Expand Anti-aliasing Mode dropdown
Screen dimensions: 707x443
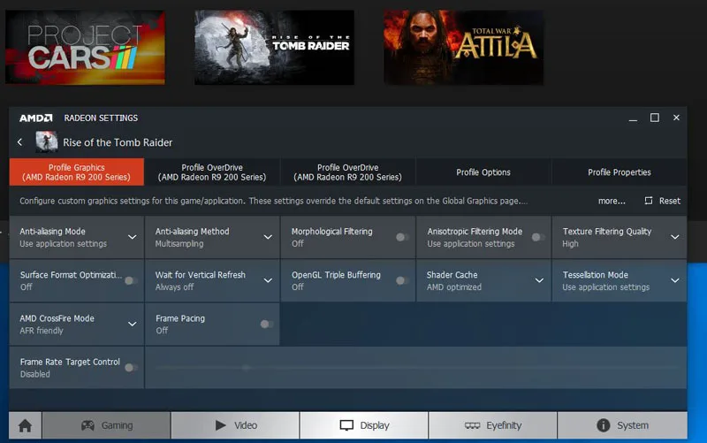pyautogui.click(x=132, y=237)
